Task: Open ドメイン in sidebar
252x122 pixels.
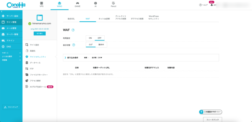Action: pyautogui.click(x=11, y=40)
